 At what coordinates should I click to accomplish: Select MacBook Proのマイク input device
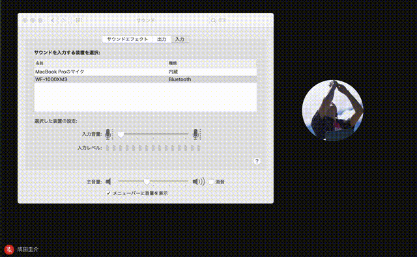[145, 72]
